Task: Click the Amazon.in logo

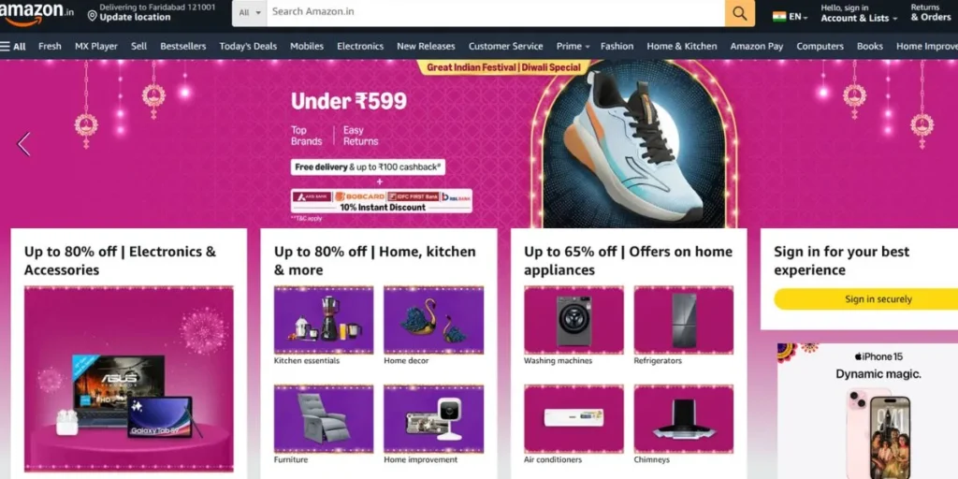Action: click(x=36, y=12)
